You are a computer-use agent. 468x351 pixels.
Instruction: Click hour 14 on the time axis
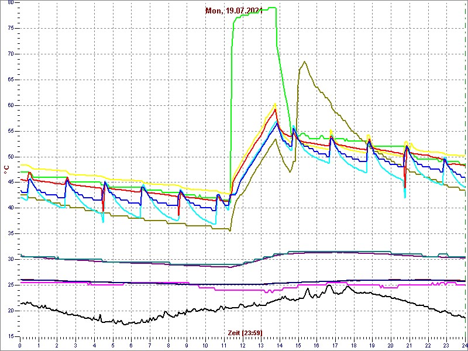[x=280, y=345]
